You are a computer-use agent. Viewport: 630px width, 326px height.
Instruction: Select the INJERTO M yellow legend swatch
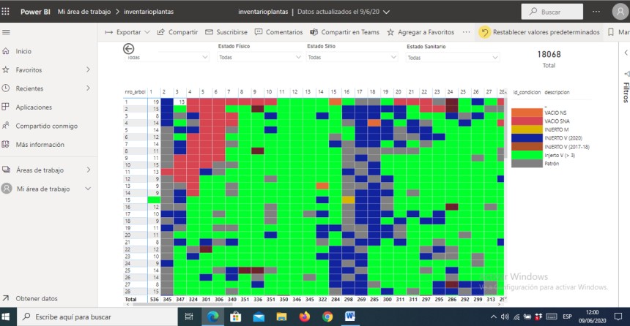click(x=527, y=129)
